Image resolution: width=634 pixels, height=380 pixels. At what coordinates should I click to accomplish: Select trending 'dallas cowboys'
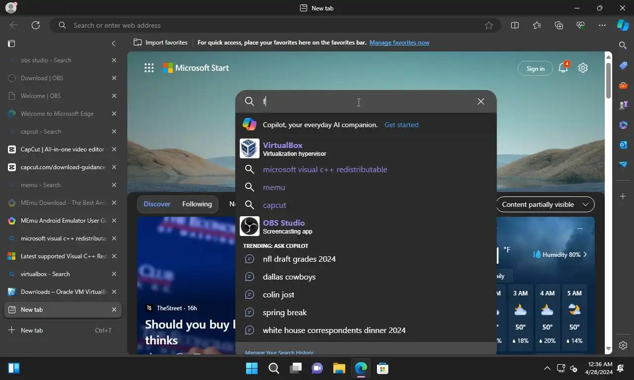pyautogui.click(x=366, y=277)
